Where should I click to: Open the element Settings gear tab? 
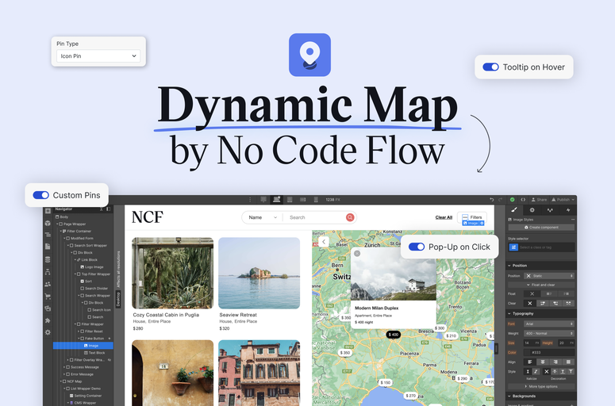tap(532, 210)
